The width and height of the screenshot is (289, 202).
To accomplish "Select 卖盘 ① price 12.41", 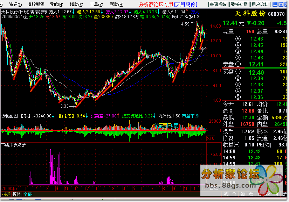I will [x=256, y=64].
